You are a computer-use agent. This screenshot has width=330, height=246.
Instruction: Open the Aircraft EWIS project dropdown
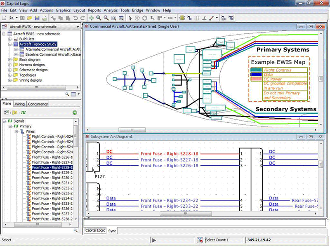coord(77,27)
